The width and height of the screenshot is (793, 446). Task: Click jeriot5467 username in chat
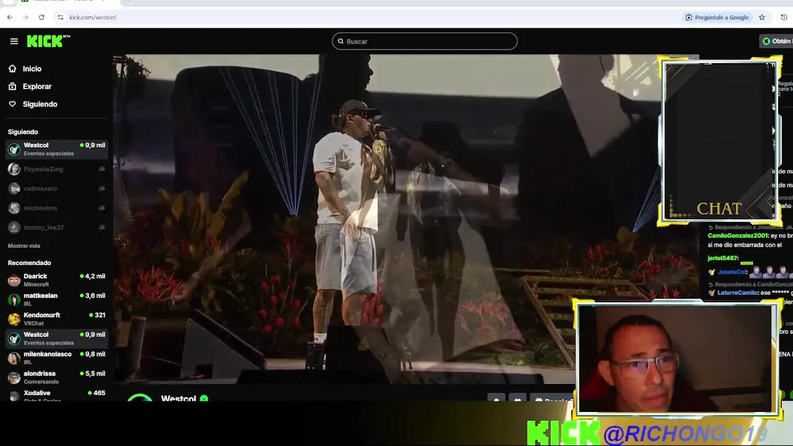click(722, 258)
